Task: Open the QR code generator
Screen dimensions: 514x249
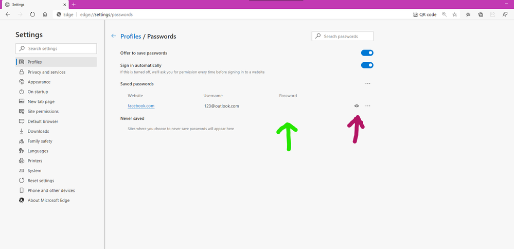Action: point(425,14)
